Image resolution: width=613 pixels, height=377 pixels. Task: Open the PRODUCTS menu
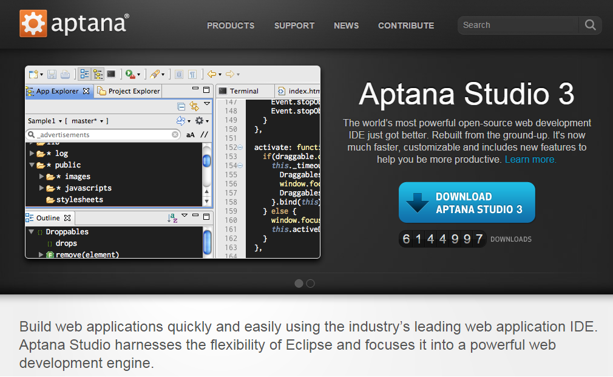pyautogui.click(x=231, y=25)
